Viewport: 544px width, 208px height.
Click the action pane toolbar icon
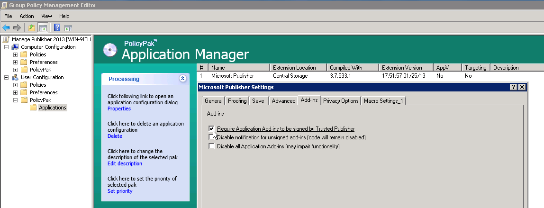coord(68,28)
